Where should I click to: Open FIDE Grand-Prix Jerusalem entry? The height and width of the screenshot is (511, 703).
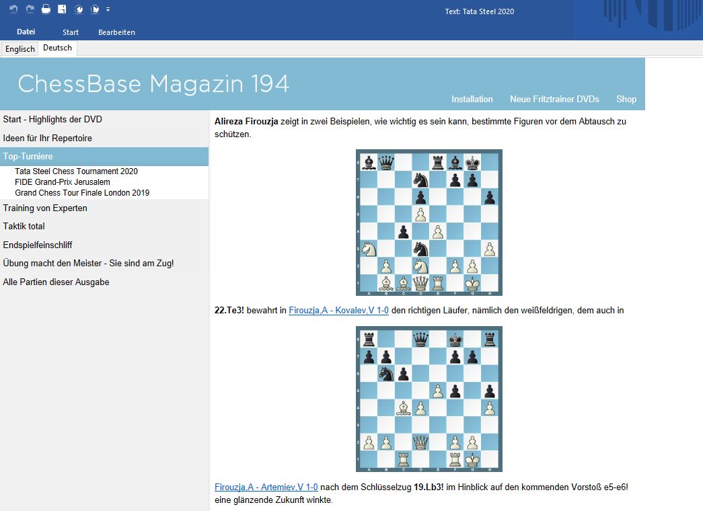tap(63, 182)
